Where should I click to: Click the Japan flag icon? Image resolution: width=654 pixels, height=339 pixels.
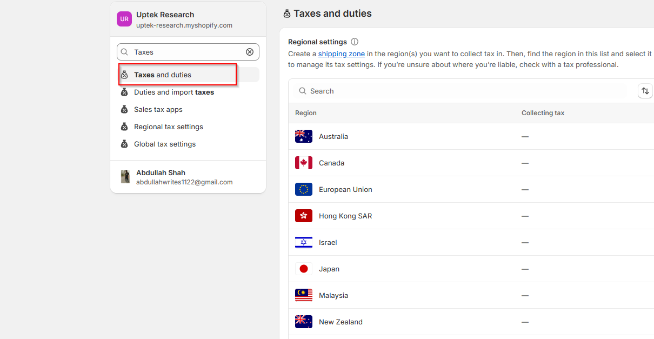click(x=304, y=269)
